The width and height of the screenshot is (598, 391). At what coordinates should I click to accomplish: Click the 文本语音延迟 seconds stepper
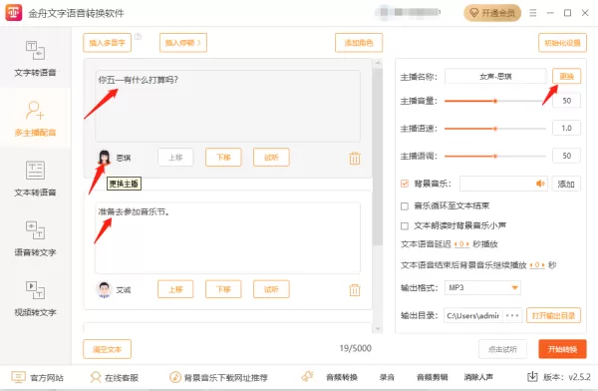pos(461,244)
